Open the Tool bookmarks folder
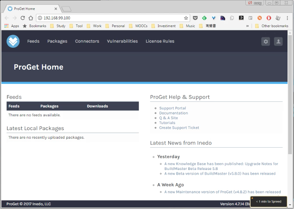The height and width of the screenshot is (209, 294). point(76,26)
